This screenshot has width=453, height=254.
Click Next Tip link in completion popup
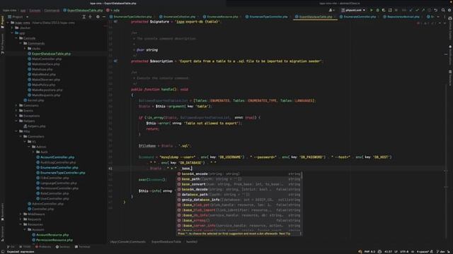(x=285, y=234)
